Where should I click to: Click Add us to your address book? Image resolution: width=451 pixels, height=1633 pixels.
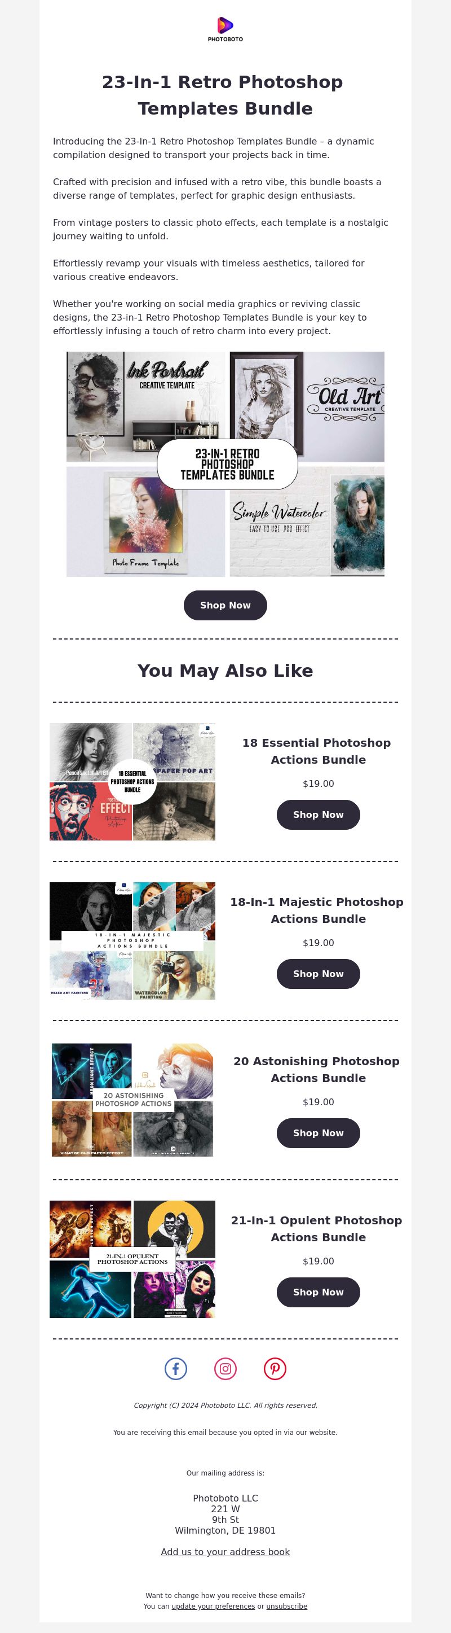[x=225, y=1552]
